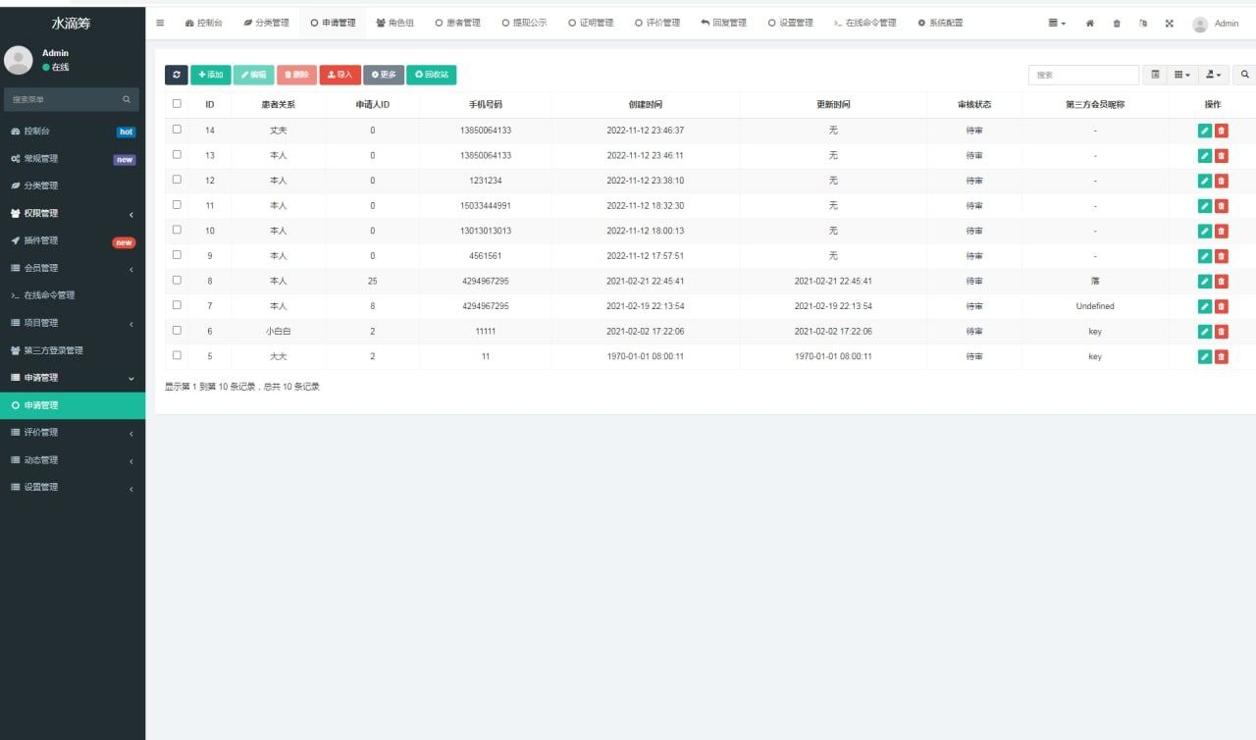Click the magnifier search icon beside export
The width and height of the screenshot is (1256, 740).
(1245, 75)
